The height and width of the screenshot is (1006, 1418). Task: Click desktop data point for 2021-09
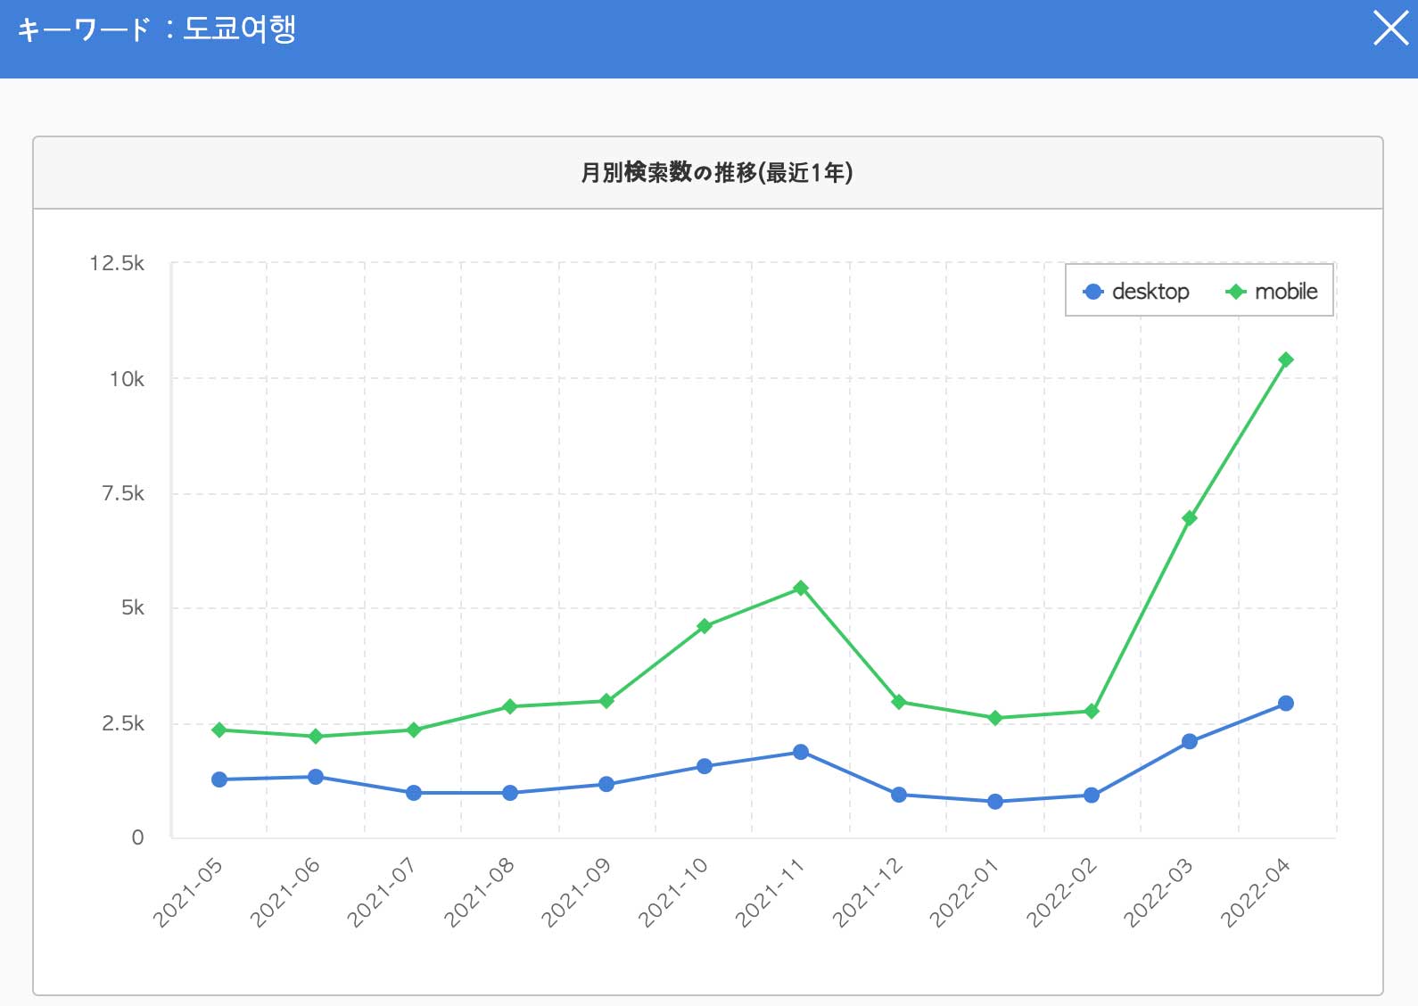[x=606, y=785]
